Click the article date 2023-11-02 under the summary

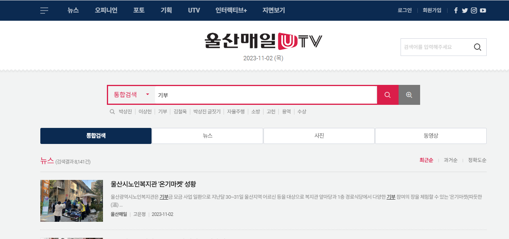pyautogui.click(x=162, y=214)
